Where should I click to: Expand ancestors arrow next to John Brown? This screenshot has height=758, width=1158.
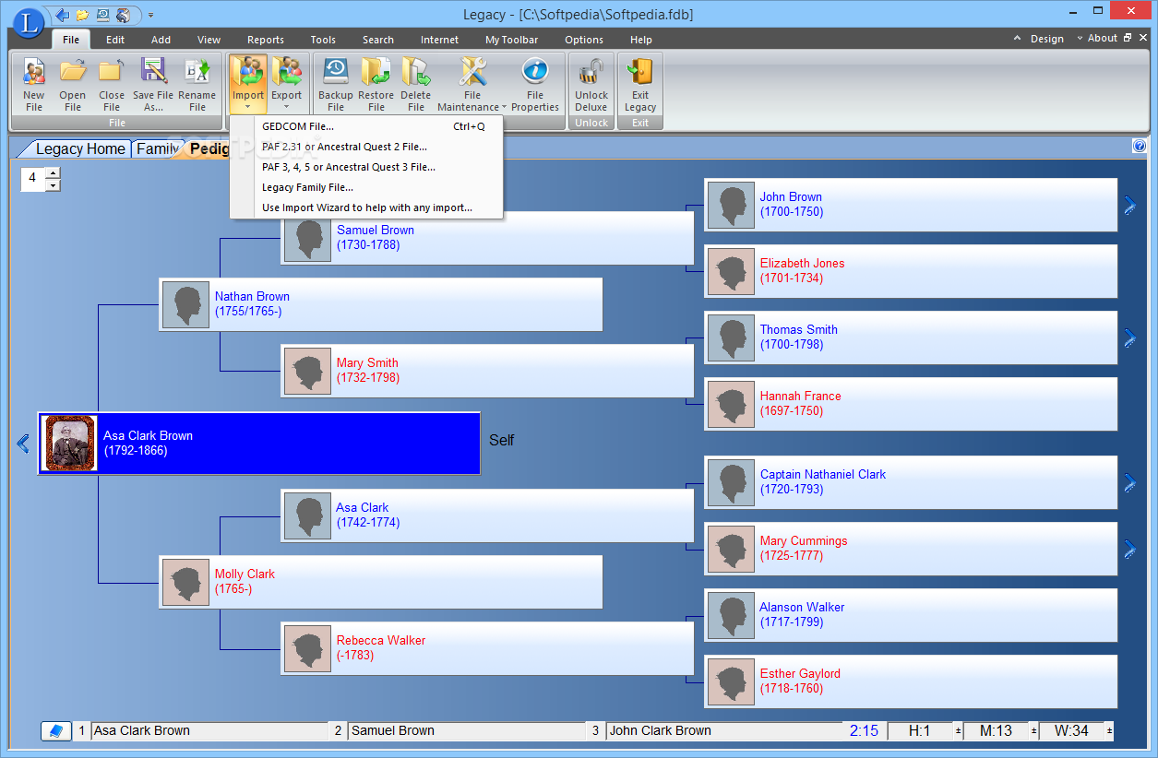tap(1130, 205)
